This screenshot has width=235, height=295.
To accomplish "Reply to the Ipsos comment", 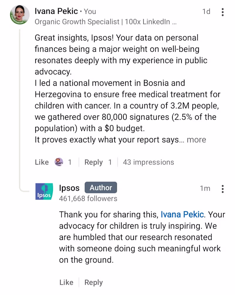I will (93, 282).
